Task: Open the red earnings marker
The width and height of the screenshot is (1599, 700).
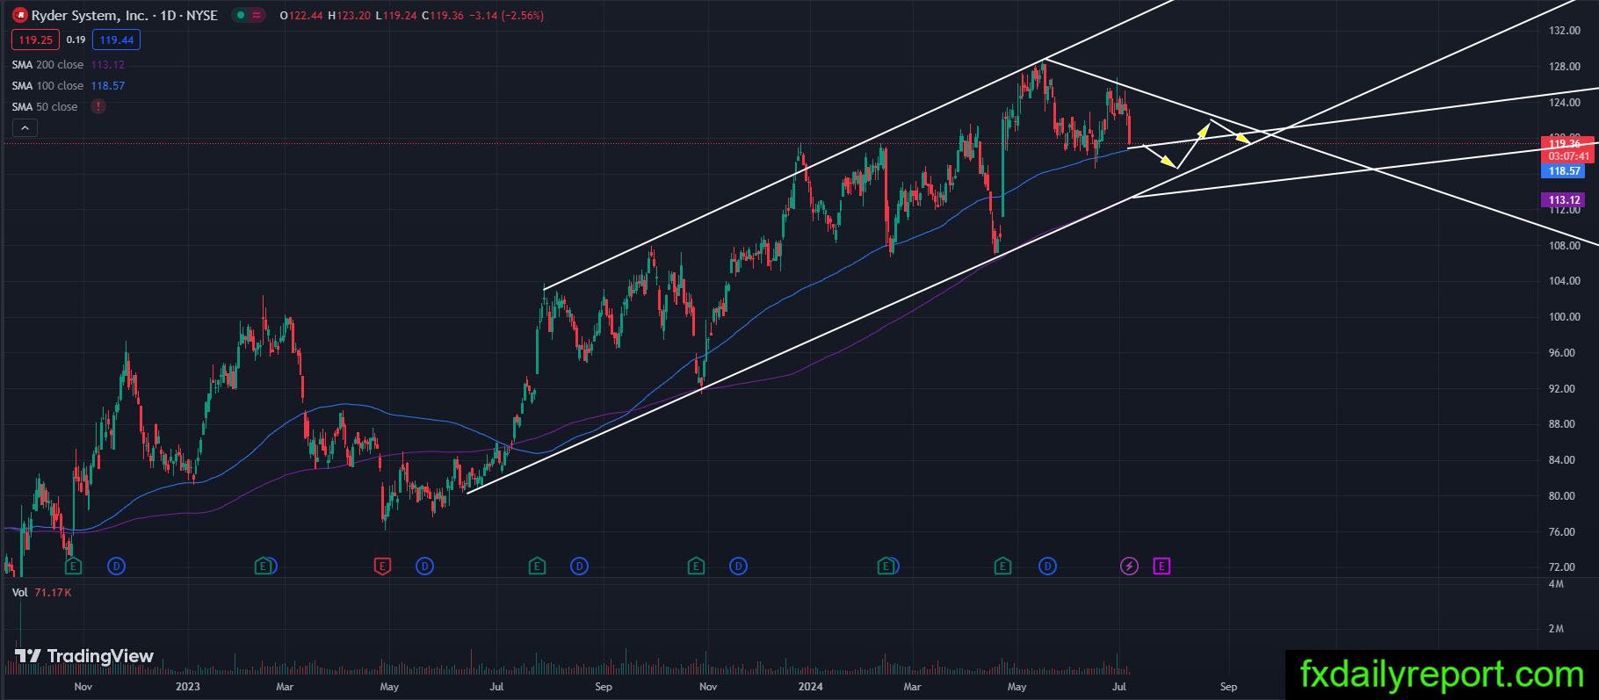Action: [382, 566]
